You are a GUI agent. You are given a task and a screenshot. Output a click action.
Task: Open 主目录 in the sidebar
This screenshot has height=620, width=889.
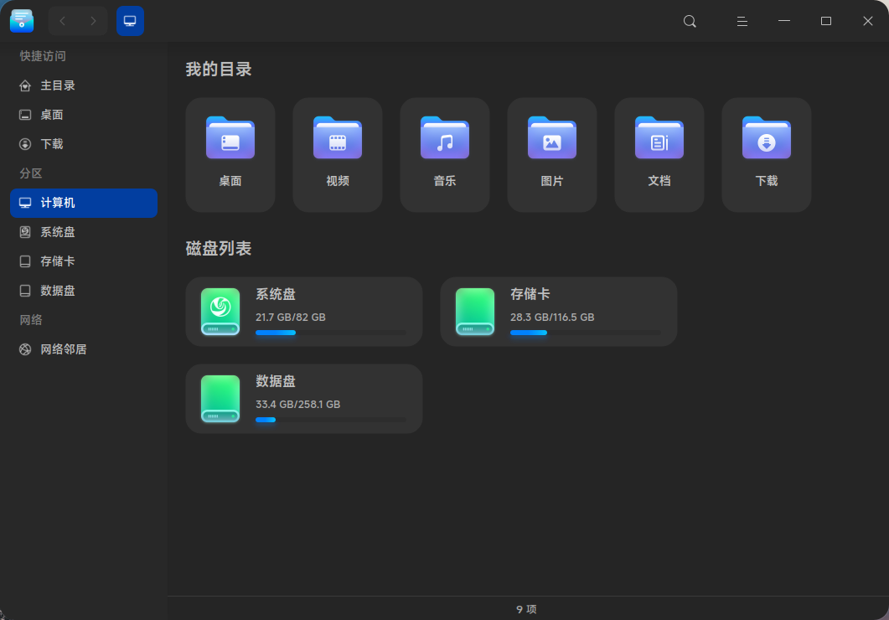[84, 85]
